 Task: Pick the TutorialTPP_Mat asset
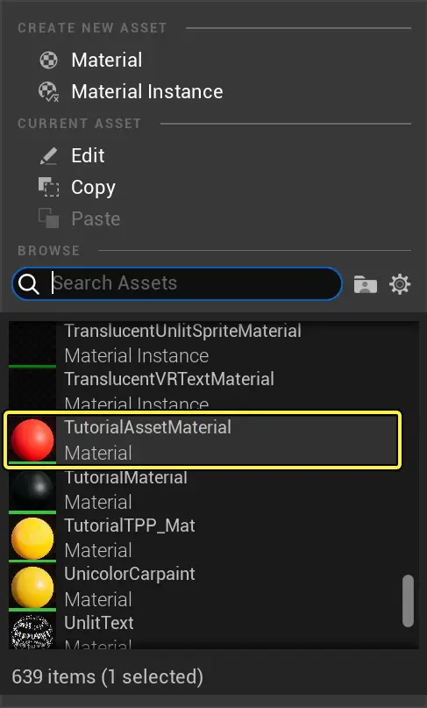click(x=203, y=538)
